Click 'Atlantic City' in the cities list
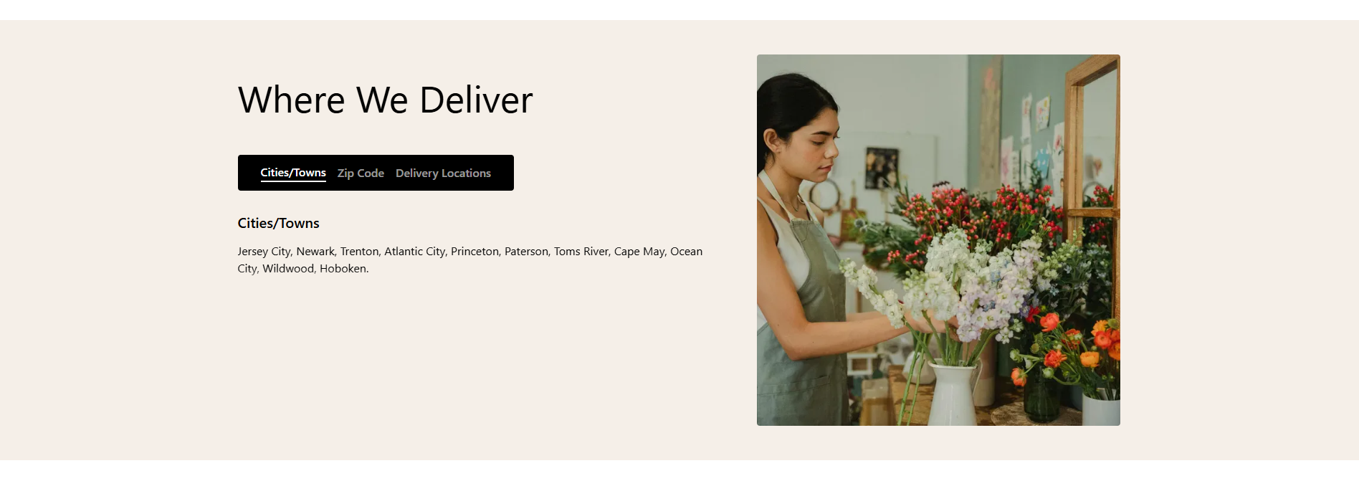Viewport: 1359px width, 481px height. (x=414, y=252)
